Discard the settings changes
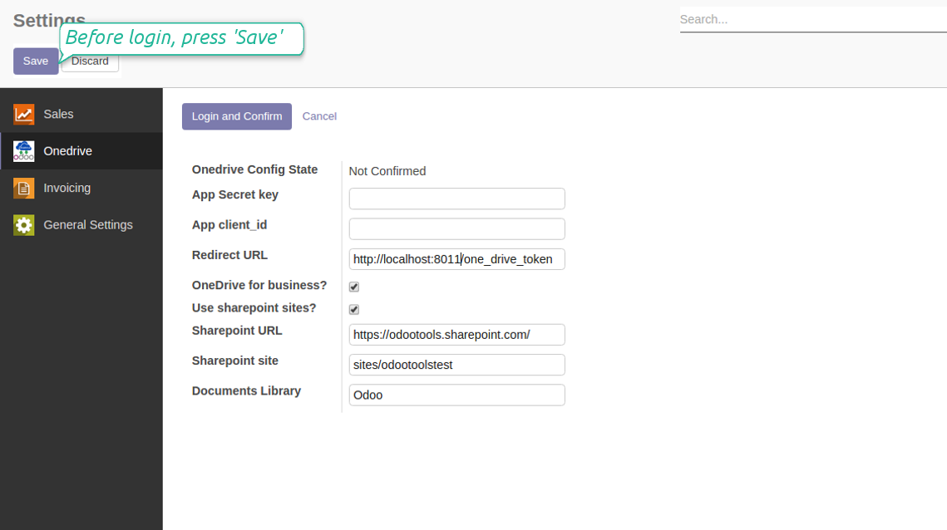947x530 pixels. [x=90, y=61]
